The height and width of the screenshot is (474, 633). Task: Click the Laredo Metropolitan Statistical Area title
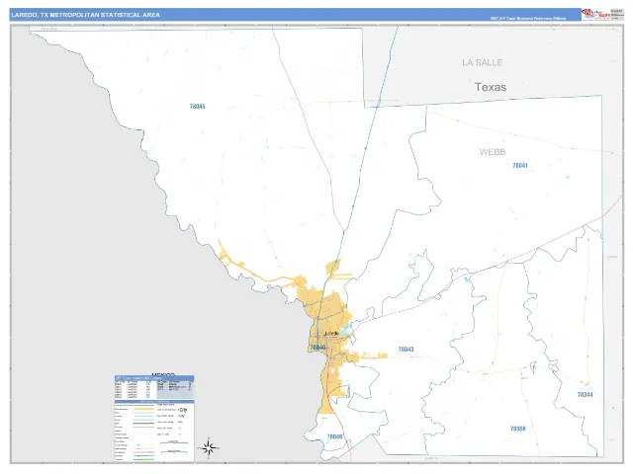pyautogui.click(x=86, y=15)
